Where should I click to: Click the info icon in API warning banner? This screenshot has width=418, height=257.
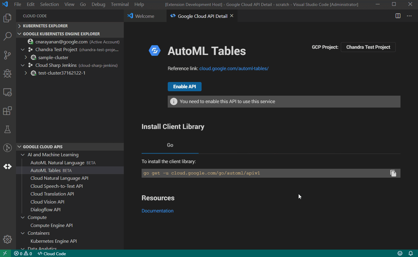pyautogui.click(x=174, y=102)
